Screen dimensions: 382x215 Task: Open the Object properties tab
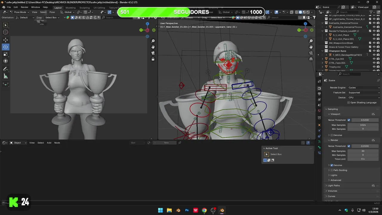point(319,125)
